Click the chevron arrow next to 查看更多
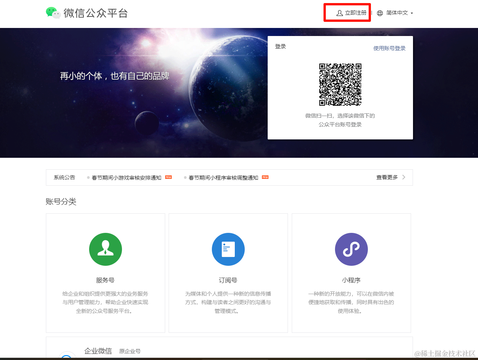The image size is (478, 360). click(x=404, y=177)
